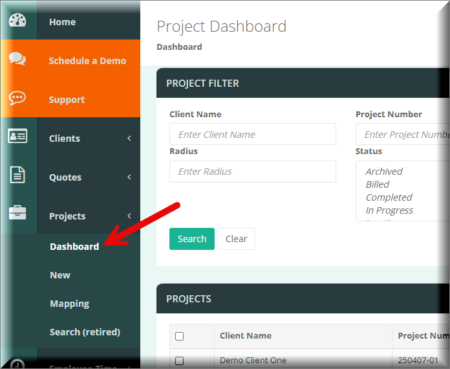Click the Home dashboard gauge icon

point(17,20)
